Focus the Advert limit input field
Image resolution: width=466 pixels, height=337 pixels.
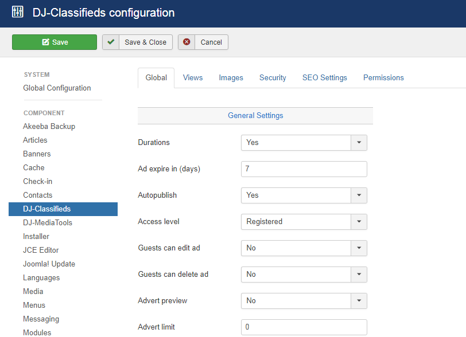tap(304, 327)
